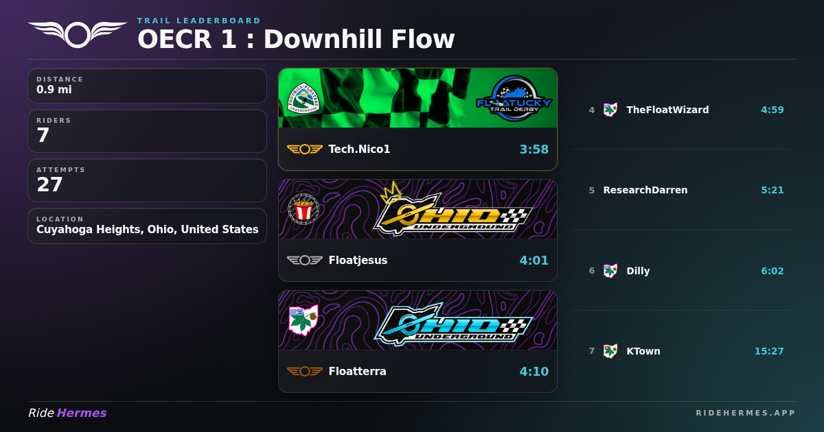Open the RIDEHERMES.APP link
Screen dimensions: 824x432
point(746,413)
